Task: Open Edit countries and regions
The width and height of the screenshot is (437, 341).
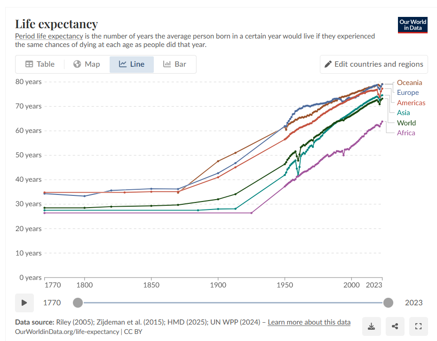Action: [373, 64]
